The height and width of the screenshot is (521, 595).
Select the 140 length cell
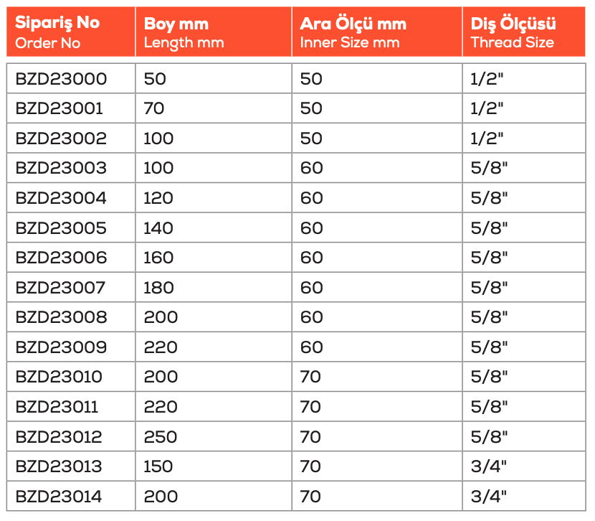158,228
